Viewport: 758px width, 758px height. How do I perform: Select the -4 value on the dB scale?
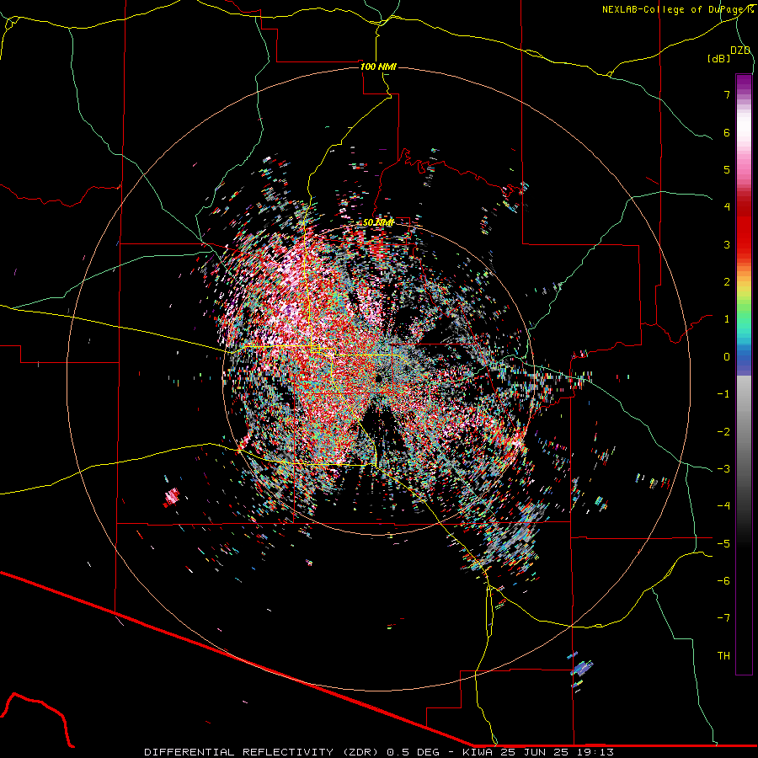pos(723,505)
